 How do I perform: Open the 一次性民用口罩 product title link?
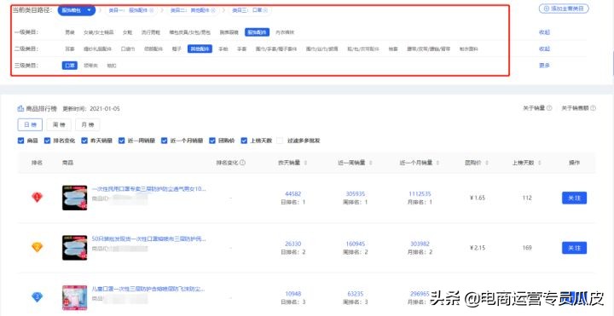(x=148, y=189)
